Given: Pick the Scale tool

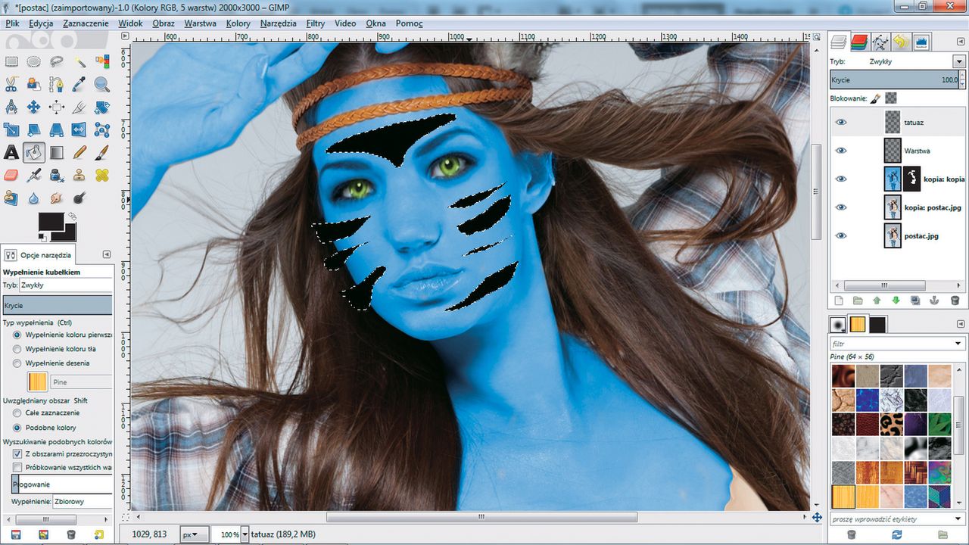Looking at the screenshot, I should coord(11,130).
